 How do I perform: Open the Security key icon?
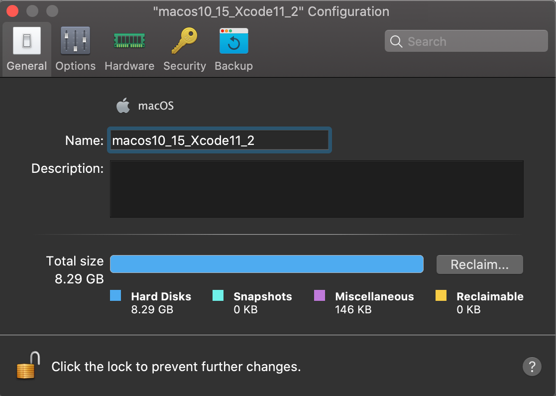pyautogui.click(x=184, y=41)
